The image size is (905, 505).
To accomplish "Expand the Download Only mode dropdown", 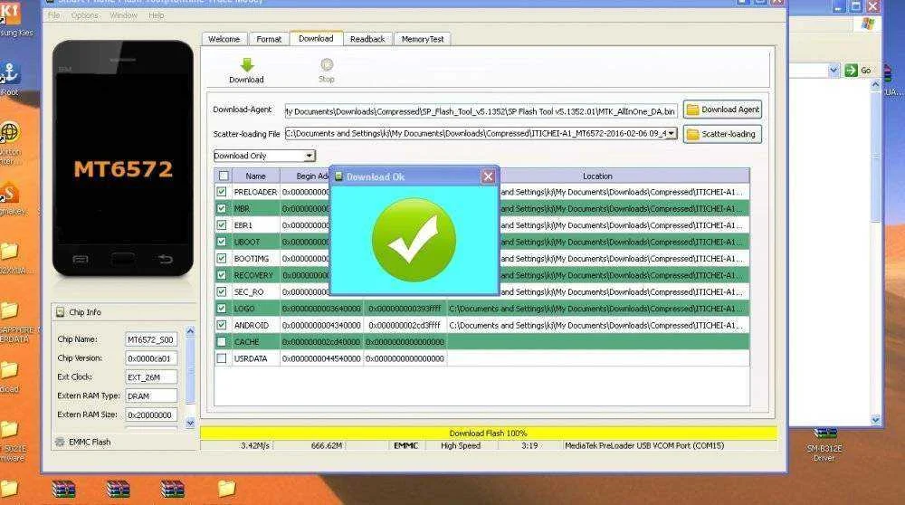I will click(x=310, y=156).
